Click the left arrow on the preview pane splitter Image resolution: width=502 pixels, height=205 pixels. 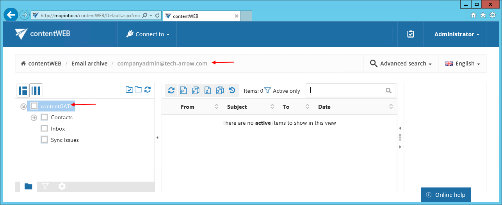(400, 129)
